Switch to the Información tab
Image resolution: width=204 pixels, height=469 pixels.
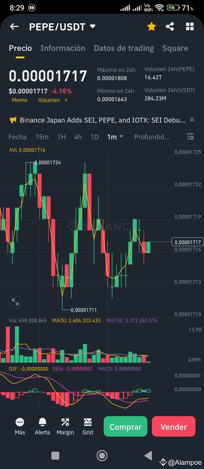click(x=63, y=48)
